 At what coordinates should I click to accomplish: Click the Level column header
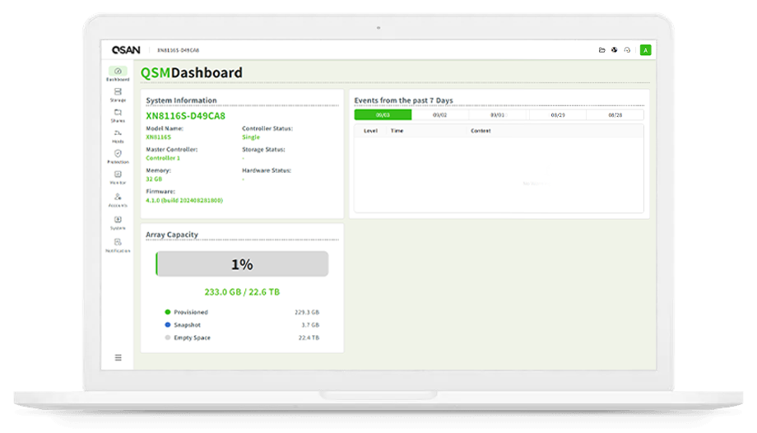pyautogui.click(x=370, y=131)
